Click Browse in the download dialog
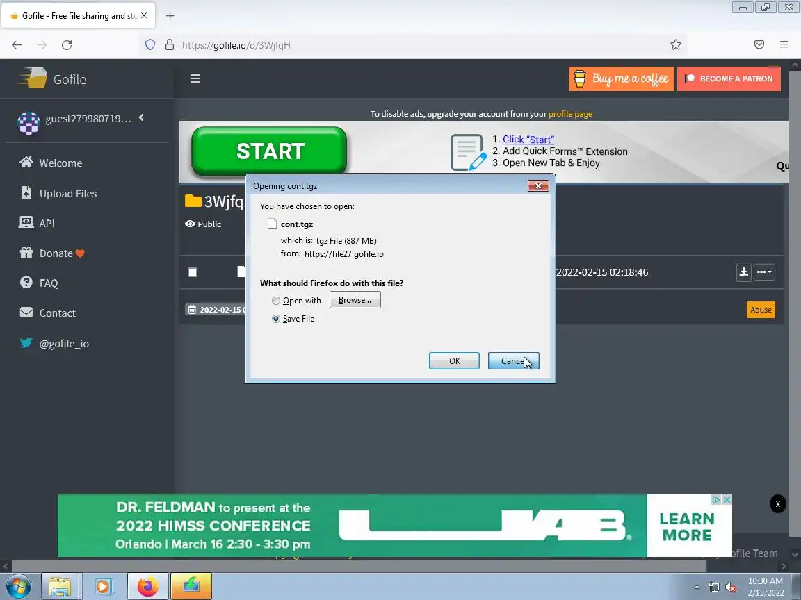 [355, 300]
